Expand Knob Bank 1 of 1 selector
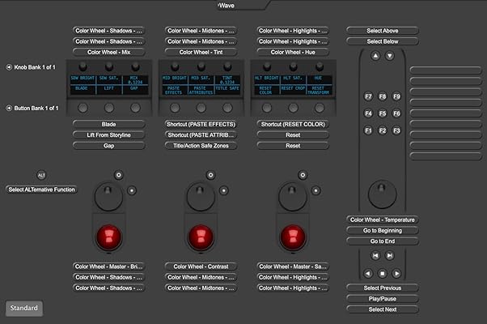This screenshot has height=324, width=487. [x=8, y=66]
